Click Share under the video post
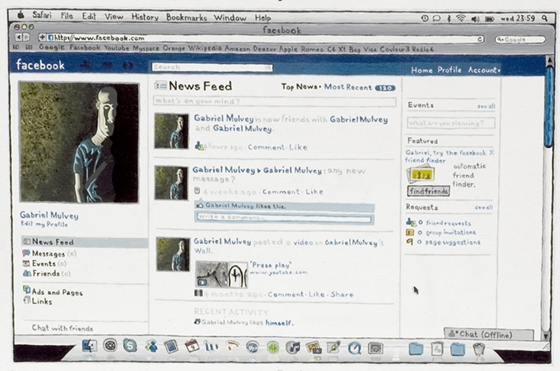The width and height of the screenshot is (560, 371). coord(342,294)
